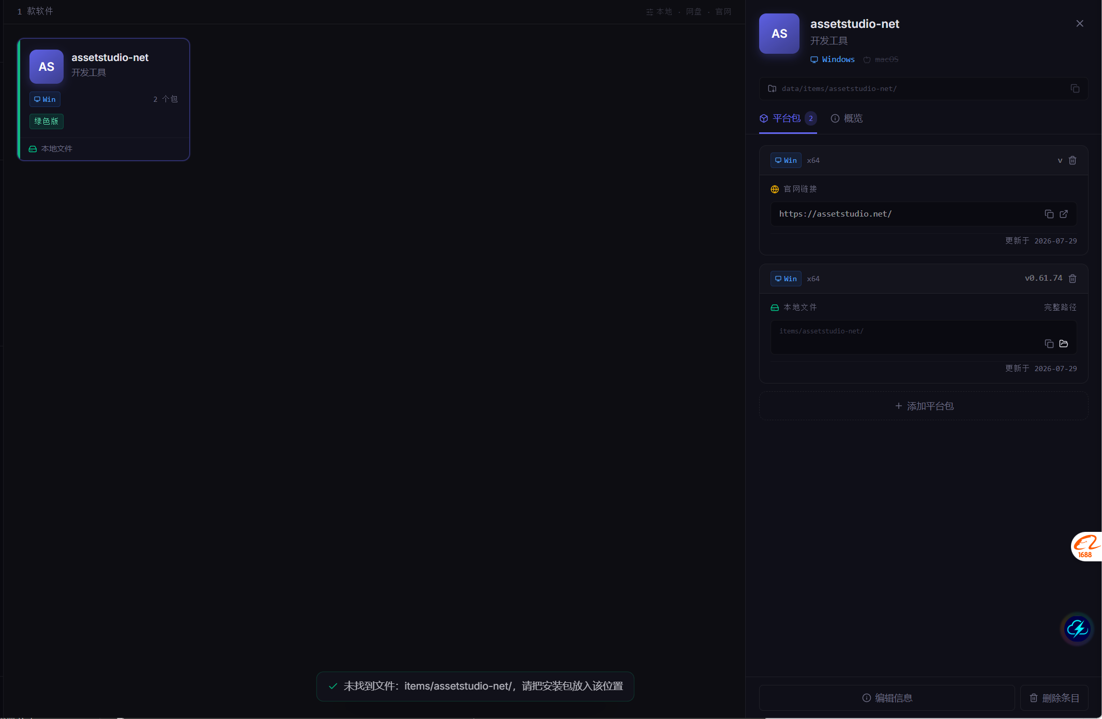Click the Win badge on software card
The height and width of the screenshot is (719, 1102).
(x=45, y=99)
